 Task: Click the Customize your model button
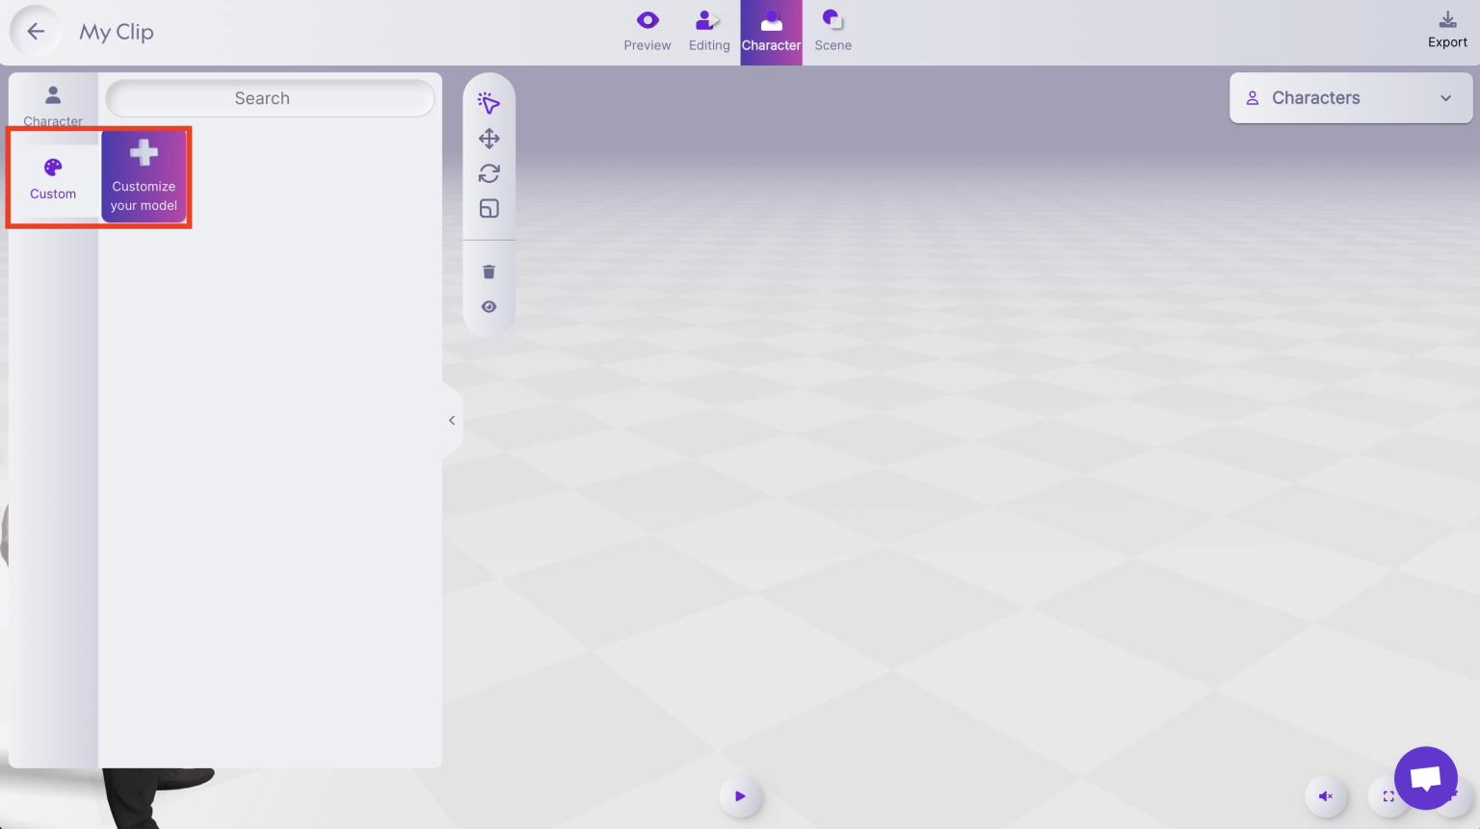click(x=144, y=177)
